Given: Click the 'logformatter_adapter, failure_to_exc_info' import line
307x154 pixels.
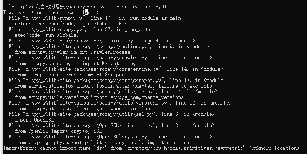Looking at the screenshot, I should (113, 86).
